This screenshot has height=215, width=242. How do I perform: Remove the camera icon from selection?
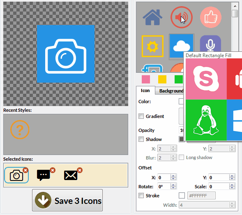point(25,170)
